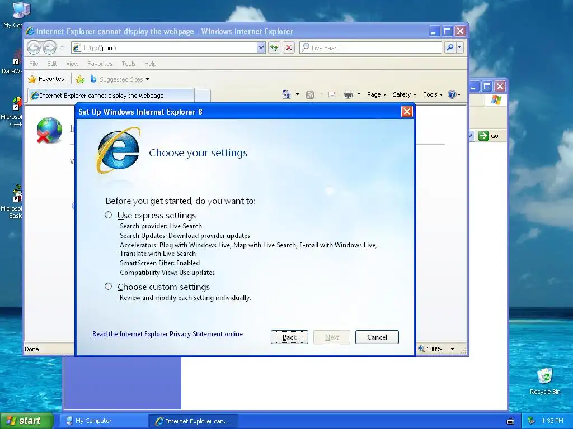Viewport: 573px width, 429px height.
Task: Click the zoom level 100% control
Action: (x=430, y=349)
